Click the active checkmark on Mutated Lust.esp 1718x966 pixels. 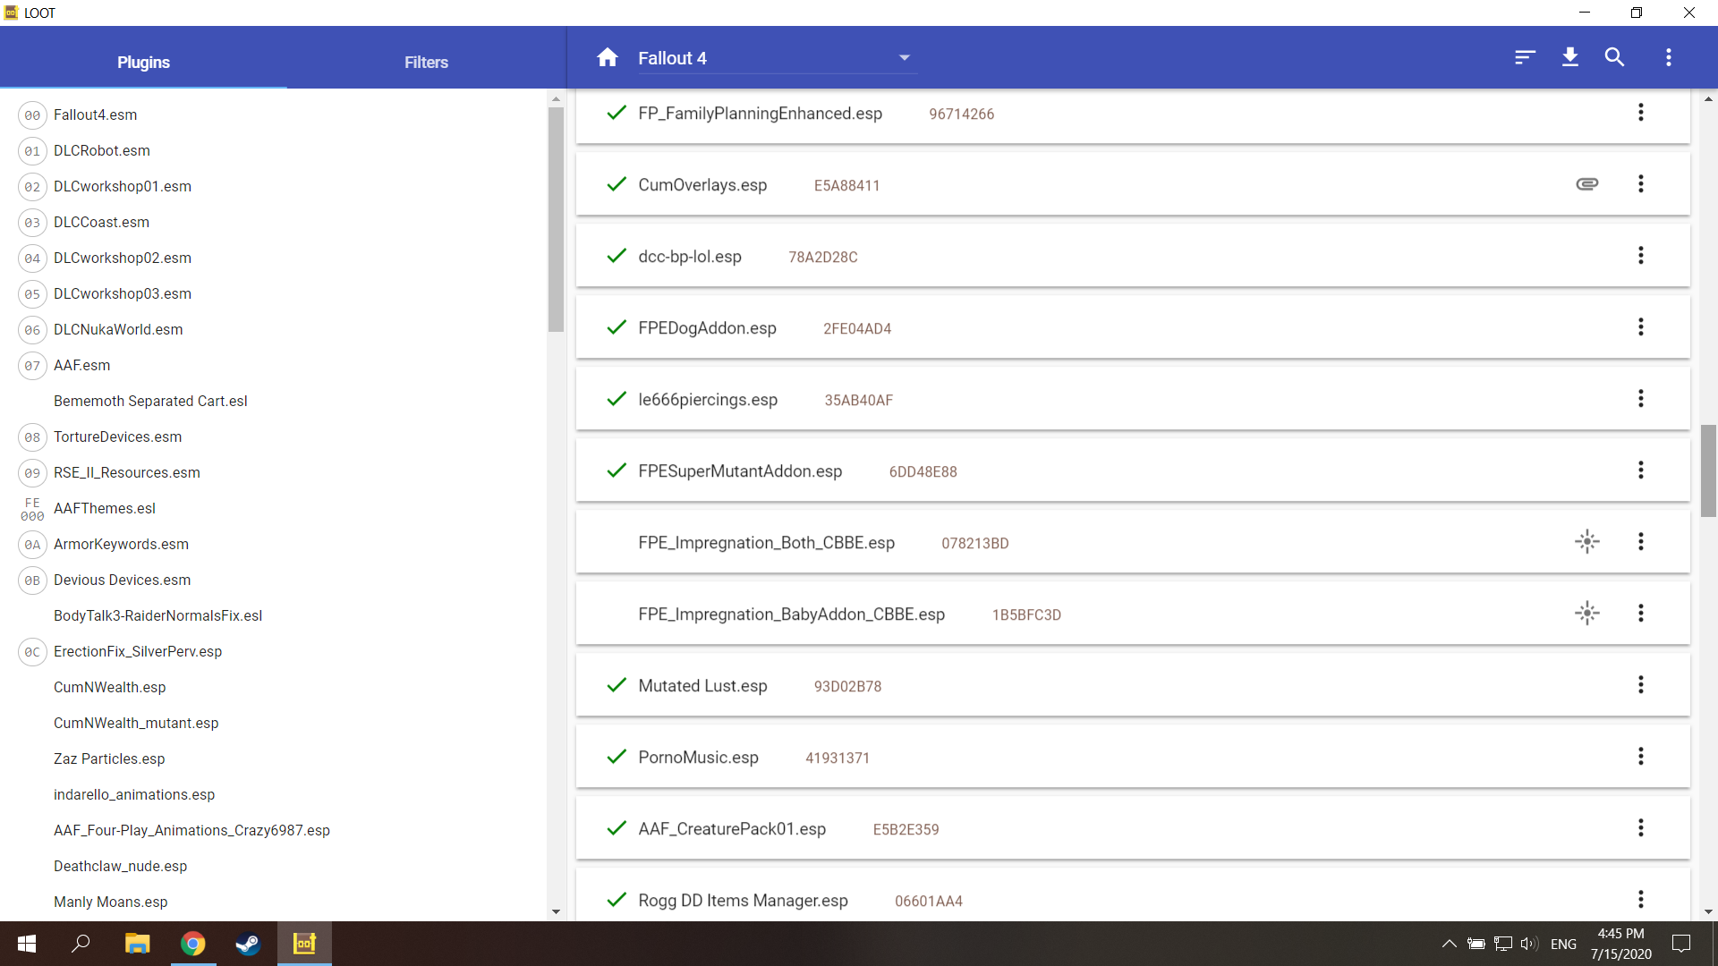click(617, 685)
